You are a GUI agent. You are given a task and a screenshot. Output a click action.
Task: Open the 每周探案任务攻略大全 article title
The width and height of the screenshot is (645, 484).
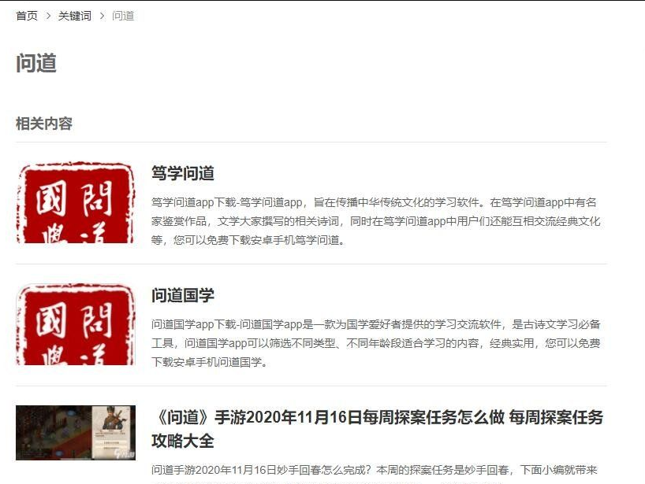[377, 429]
